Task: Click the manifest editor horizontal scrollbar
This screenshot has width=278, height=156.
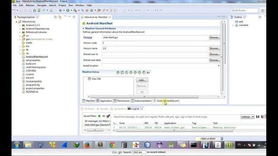Action: [x=144, y=97]
